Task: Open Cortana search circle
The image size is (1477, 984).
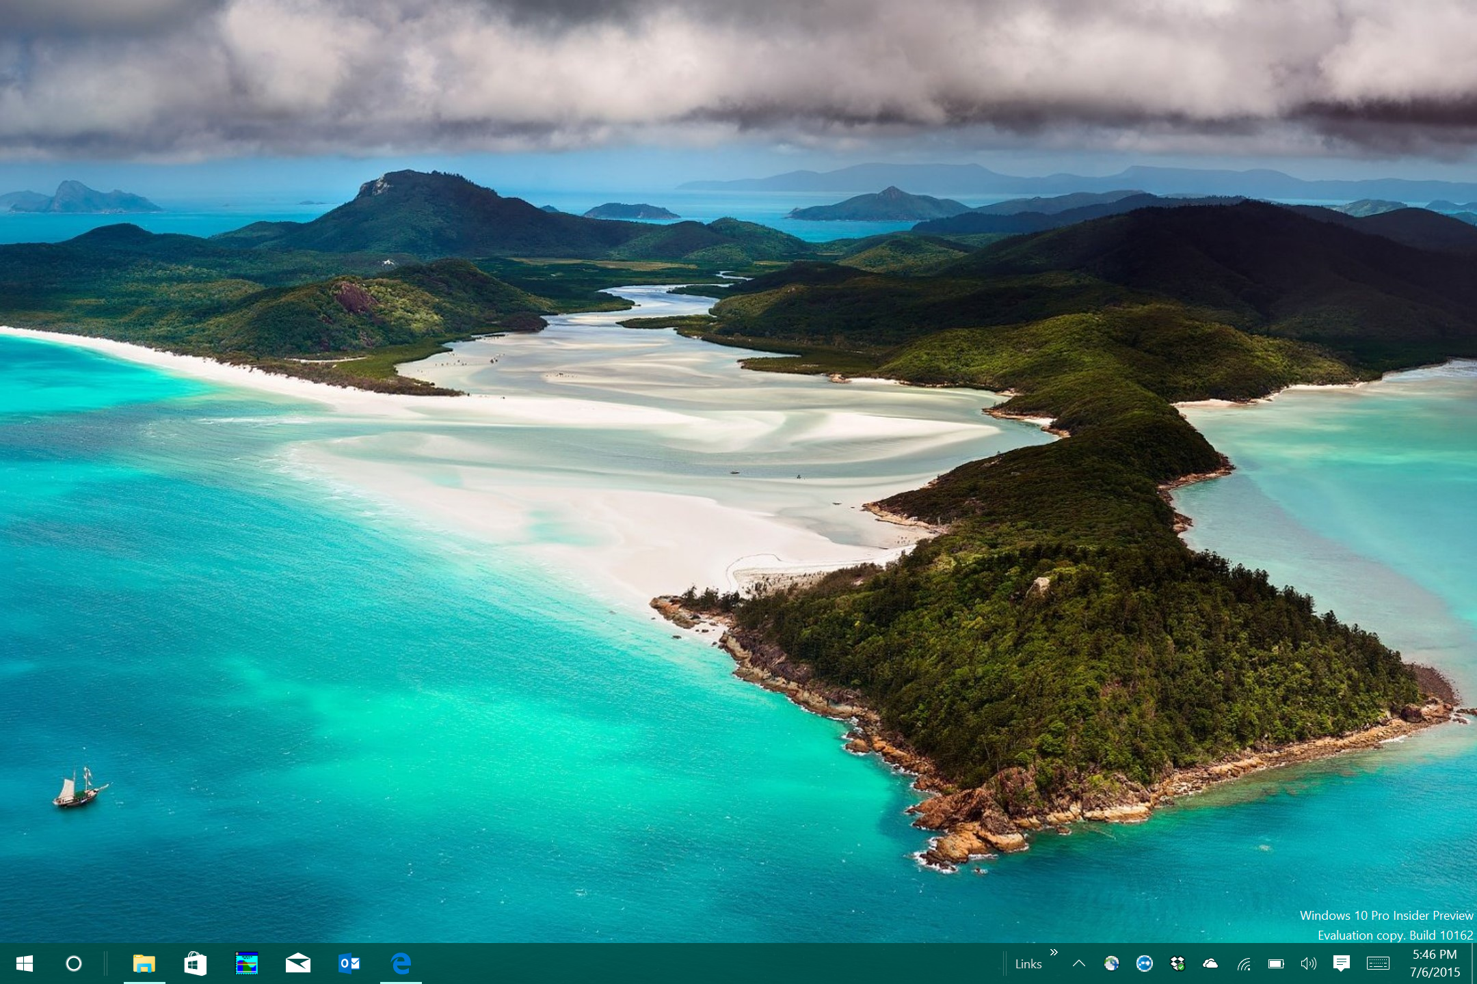Action: coord(74,963)
